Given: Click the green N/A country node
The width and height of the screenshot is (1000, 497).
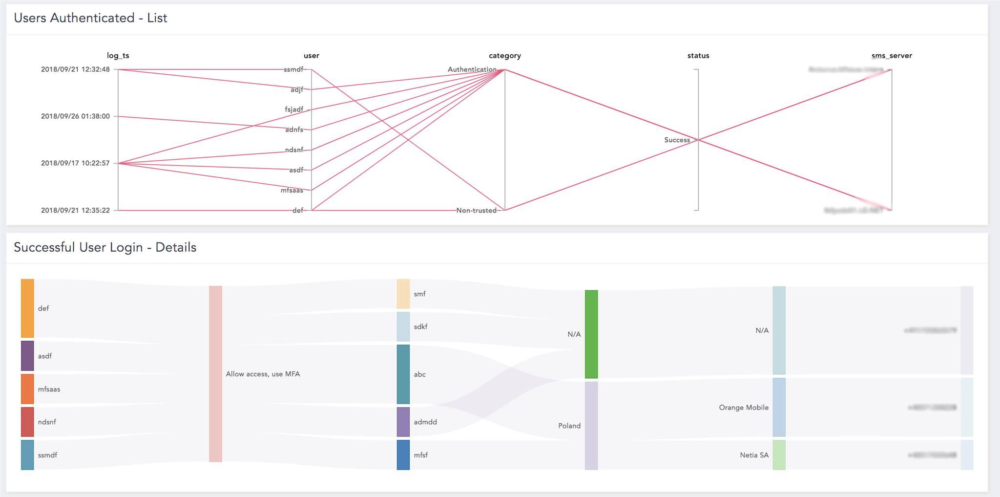Looking at the screenshot, I should click(x=591, y=334).
